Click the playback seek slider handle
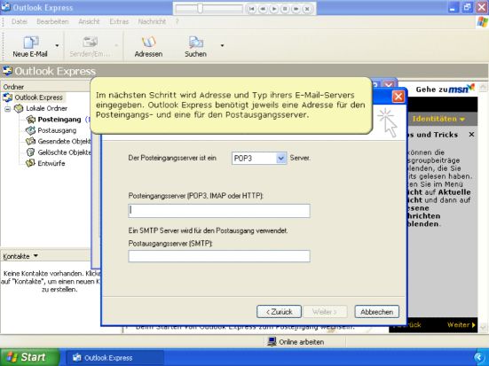This screenshot has width=489, height=366. (201, 8)
